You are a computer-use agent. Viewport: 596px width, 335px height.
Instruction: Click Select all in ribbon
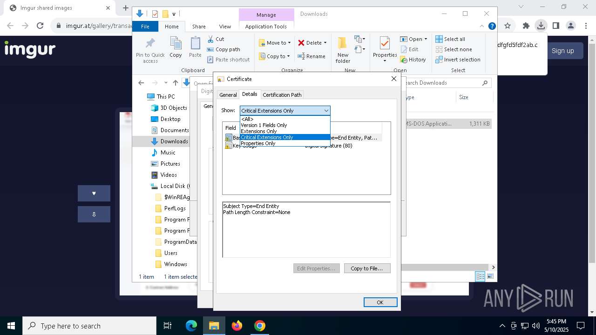(450, 39)
